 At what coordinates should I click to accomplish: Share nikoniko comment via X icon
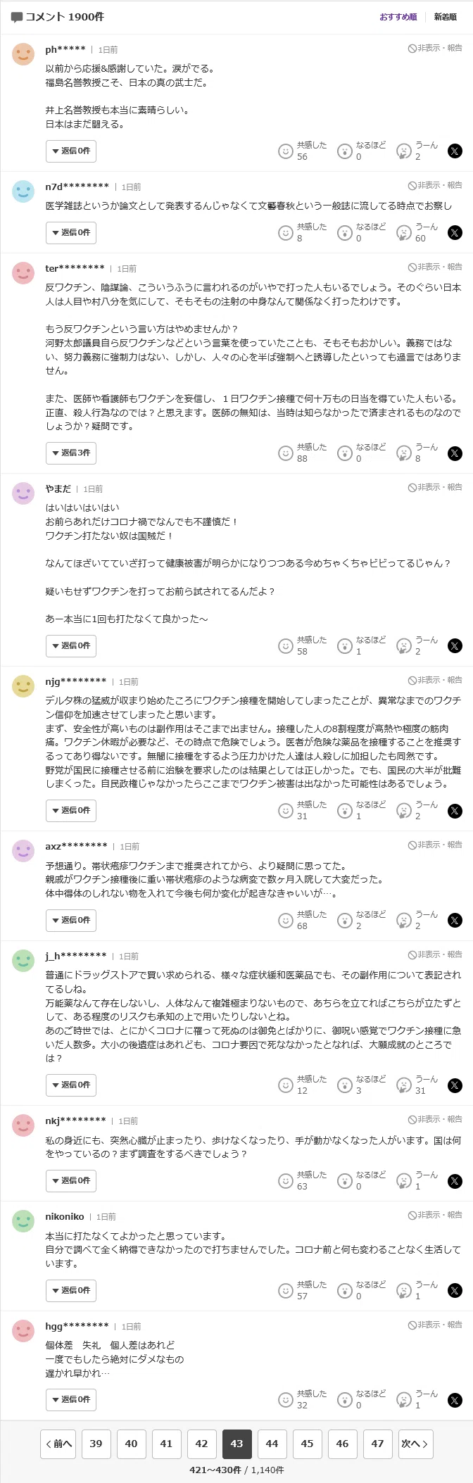click(x=455, y=1290)
